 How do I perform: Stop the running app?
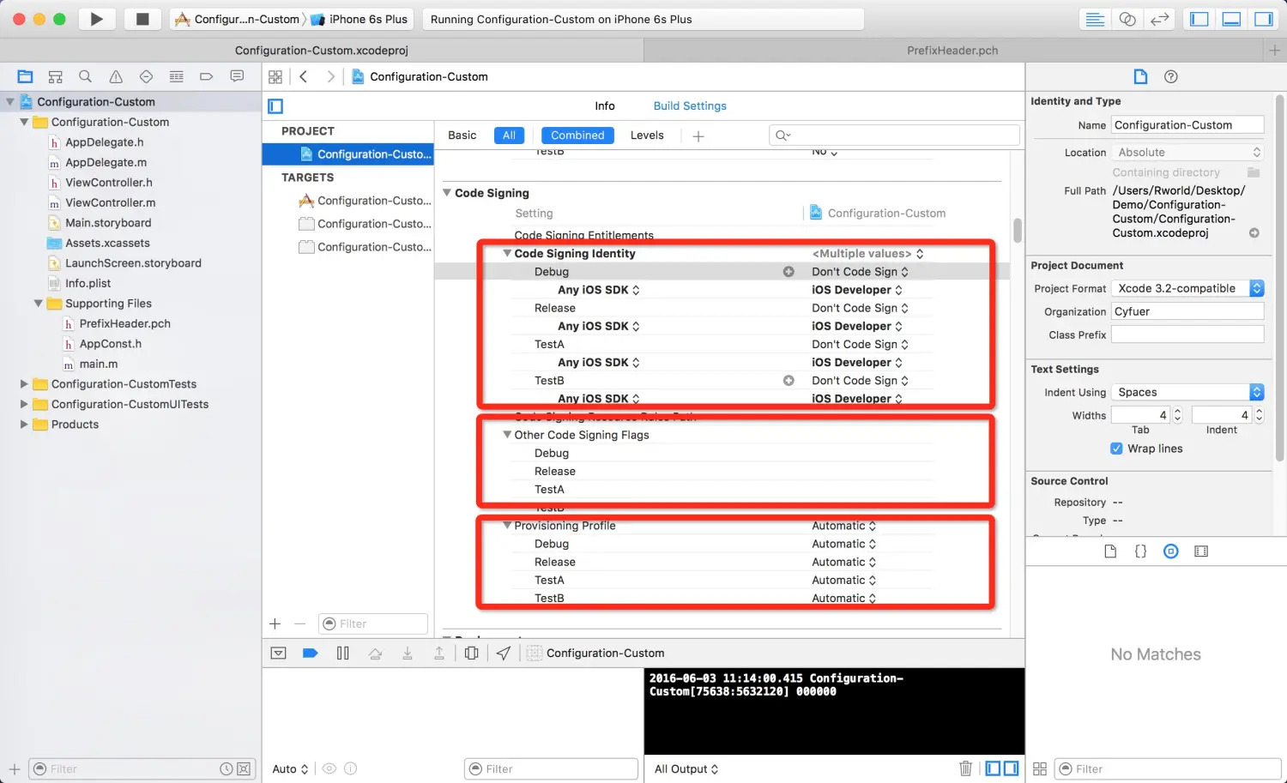(x=142, y=19)
